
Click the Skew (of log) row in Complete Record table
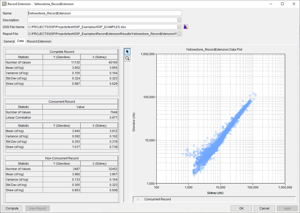(24, 83)
